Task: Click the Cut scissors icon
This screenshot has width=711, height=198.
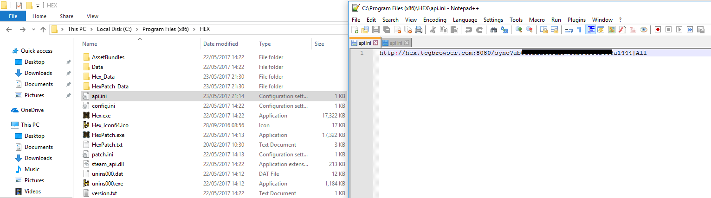Action: pyautogui.click(x=433, y=30)
